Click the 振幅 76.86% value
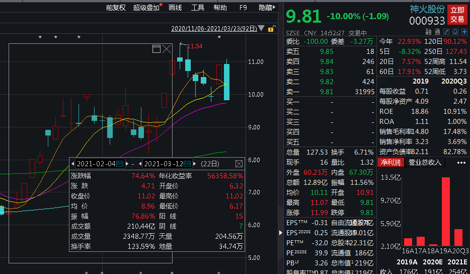This screenshot has height=274, width=470. 143,216
